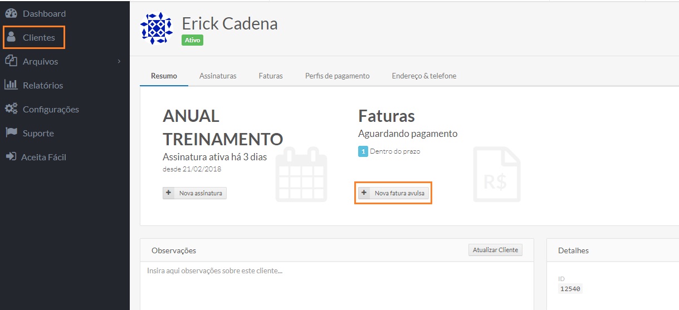679x310 pixels.
Task: Select the Perfis de pagamento tab
Action: point(337,76)
